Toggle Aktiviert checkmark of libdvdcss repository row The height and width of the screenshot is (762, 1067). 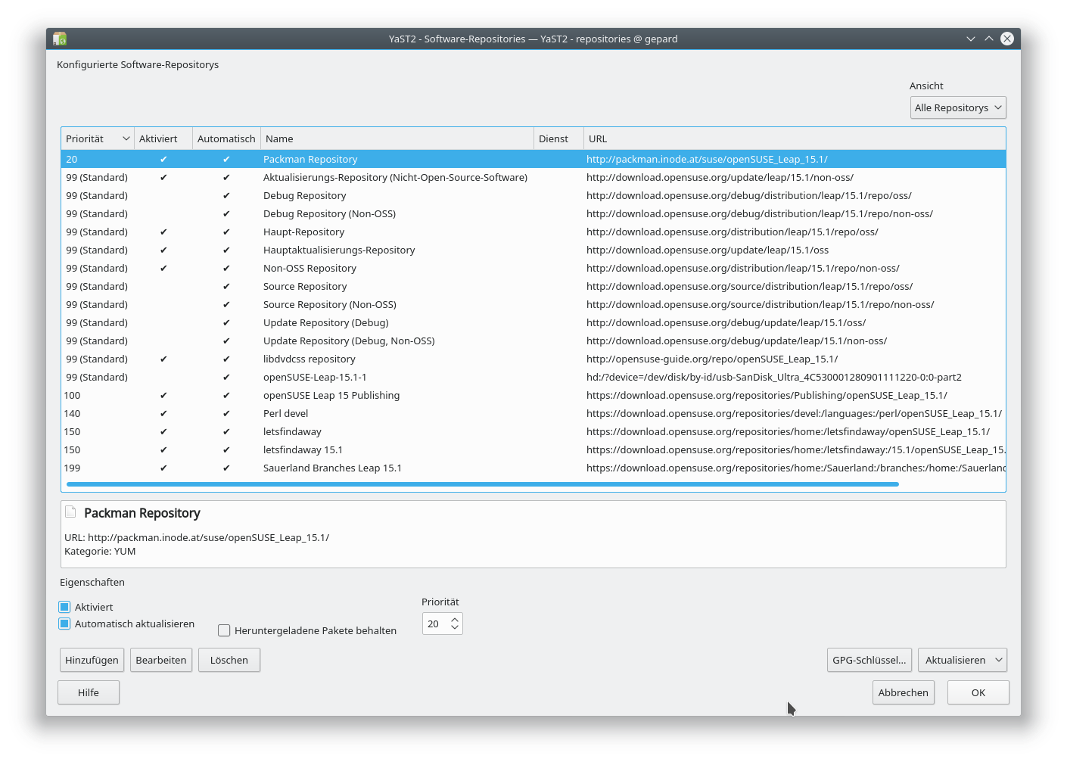click(163, 359)
